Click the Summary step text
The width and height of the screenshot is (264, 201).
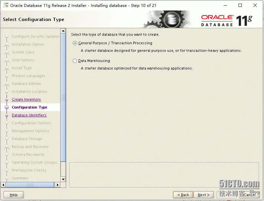click(x=20, y=178)
